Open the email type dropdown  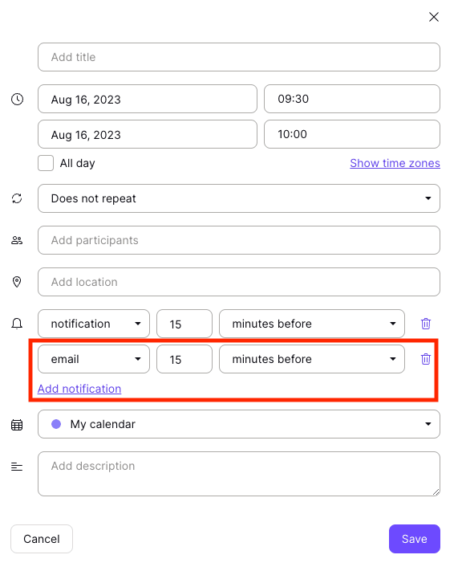(94, 359)
